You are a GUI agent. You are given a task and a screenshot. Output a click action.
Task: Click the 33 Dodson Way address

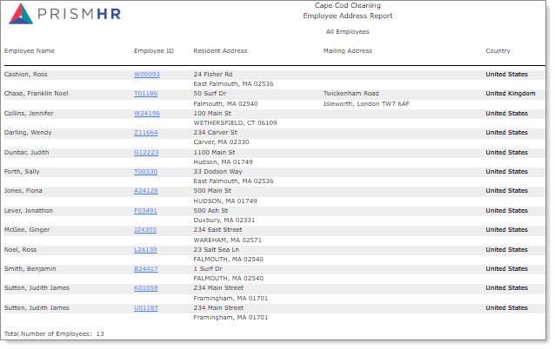click(217, 172)
